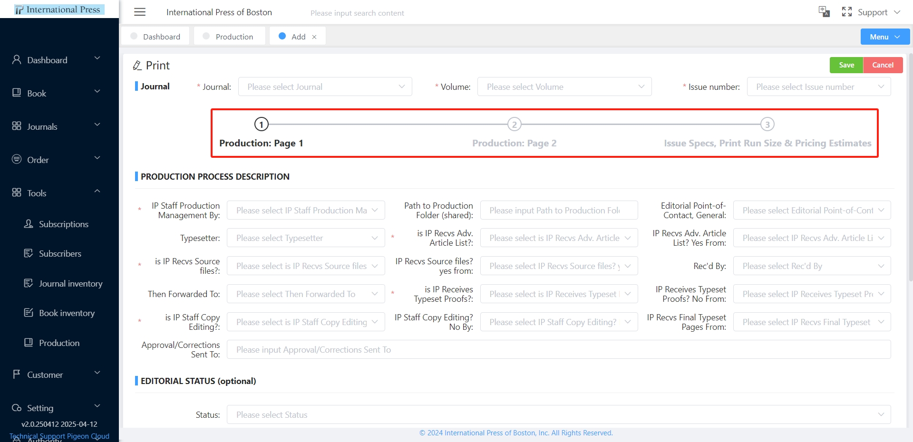Toggle the hamburger sidebar collapse icon
Screen dimensions: 913x442
click(140, 12)
